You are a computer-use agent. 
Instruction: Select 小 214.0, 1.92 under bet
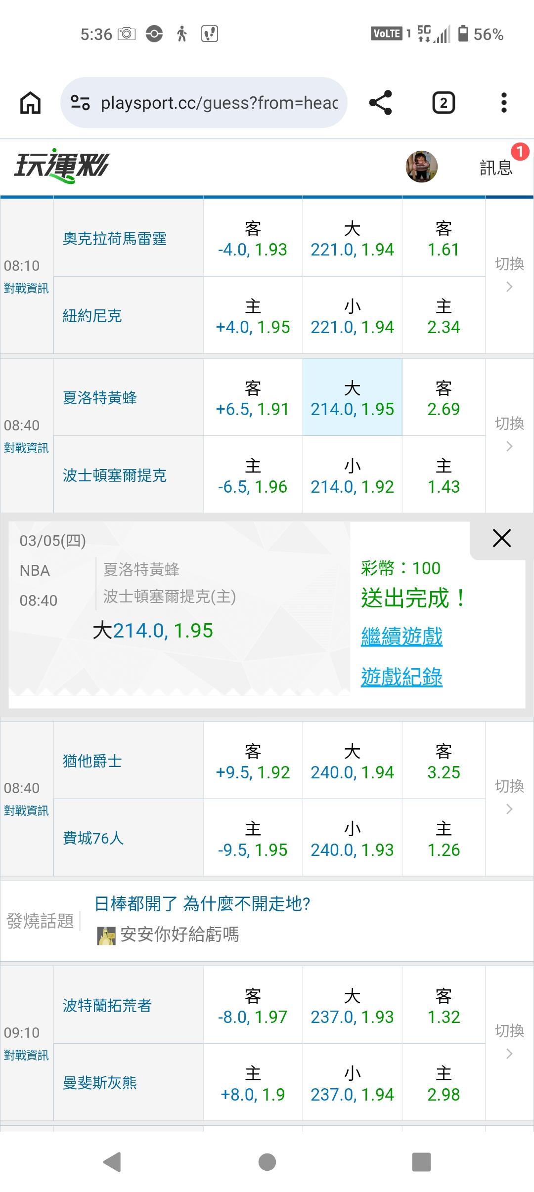[352, 475]
